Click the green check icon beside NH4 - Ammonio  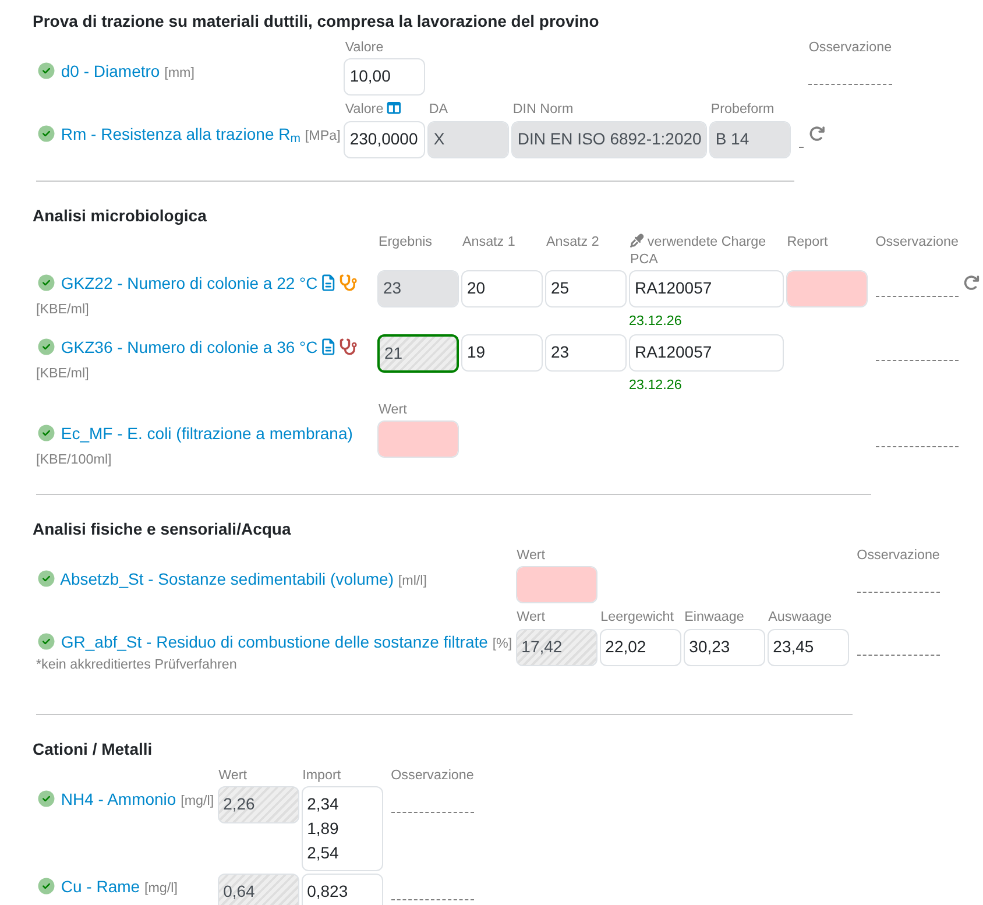46,799
